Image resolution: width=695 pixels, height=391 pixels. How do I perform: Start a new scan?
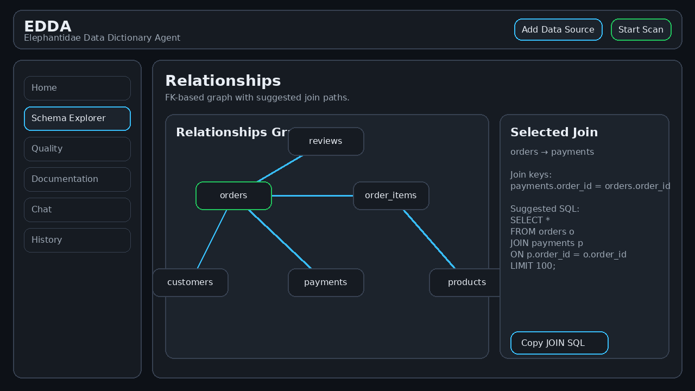click(x=641, y=29)
